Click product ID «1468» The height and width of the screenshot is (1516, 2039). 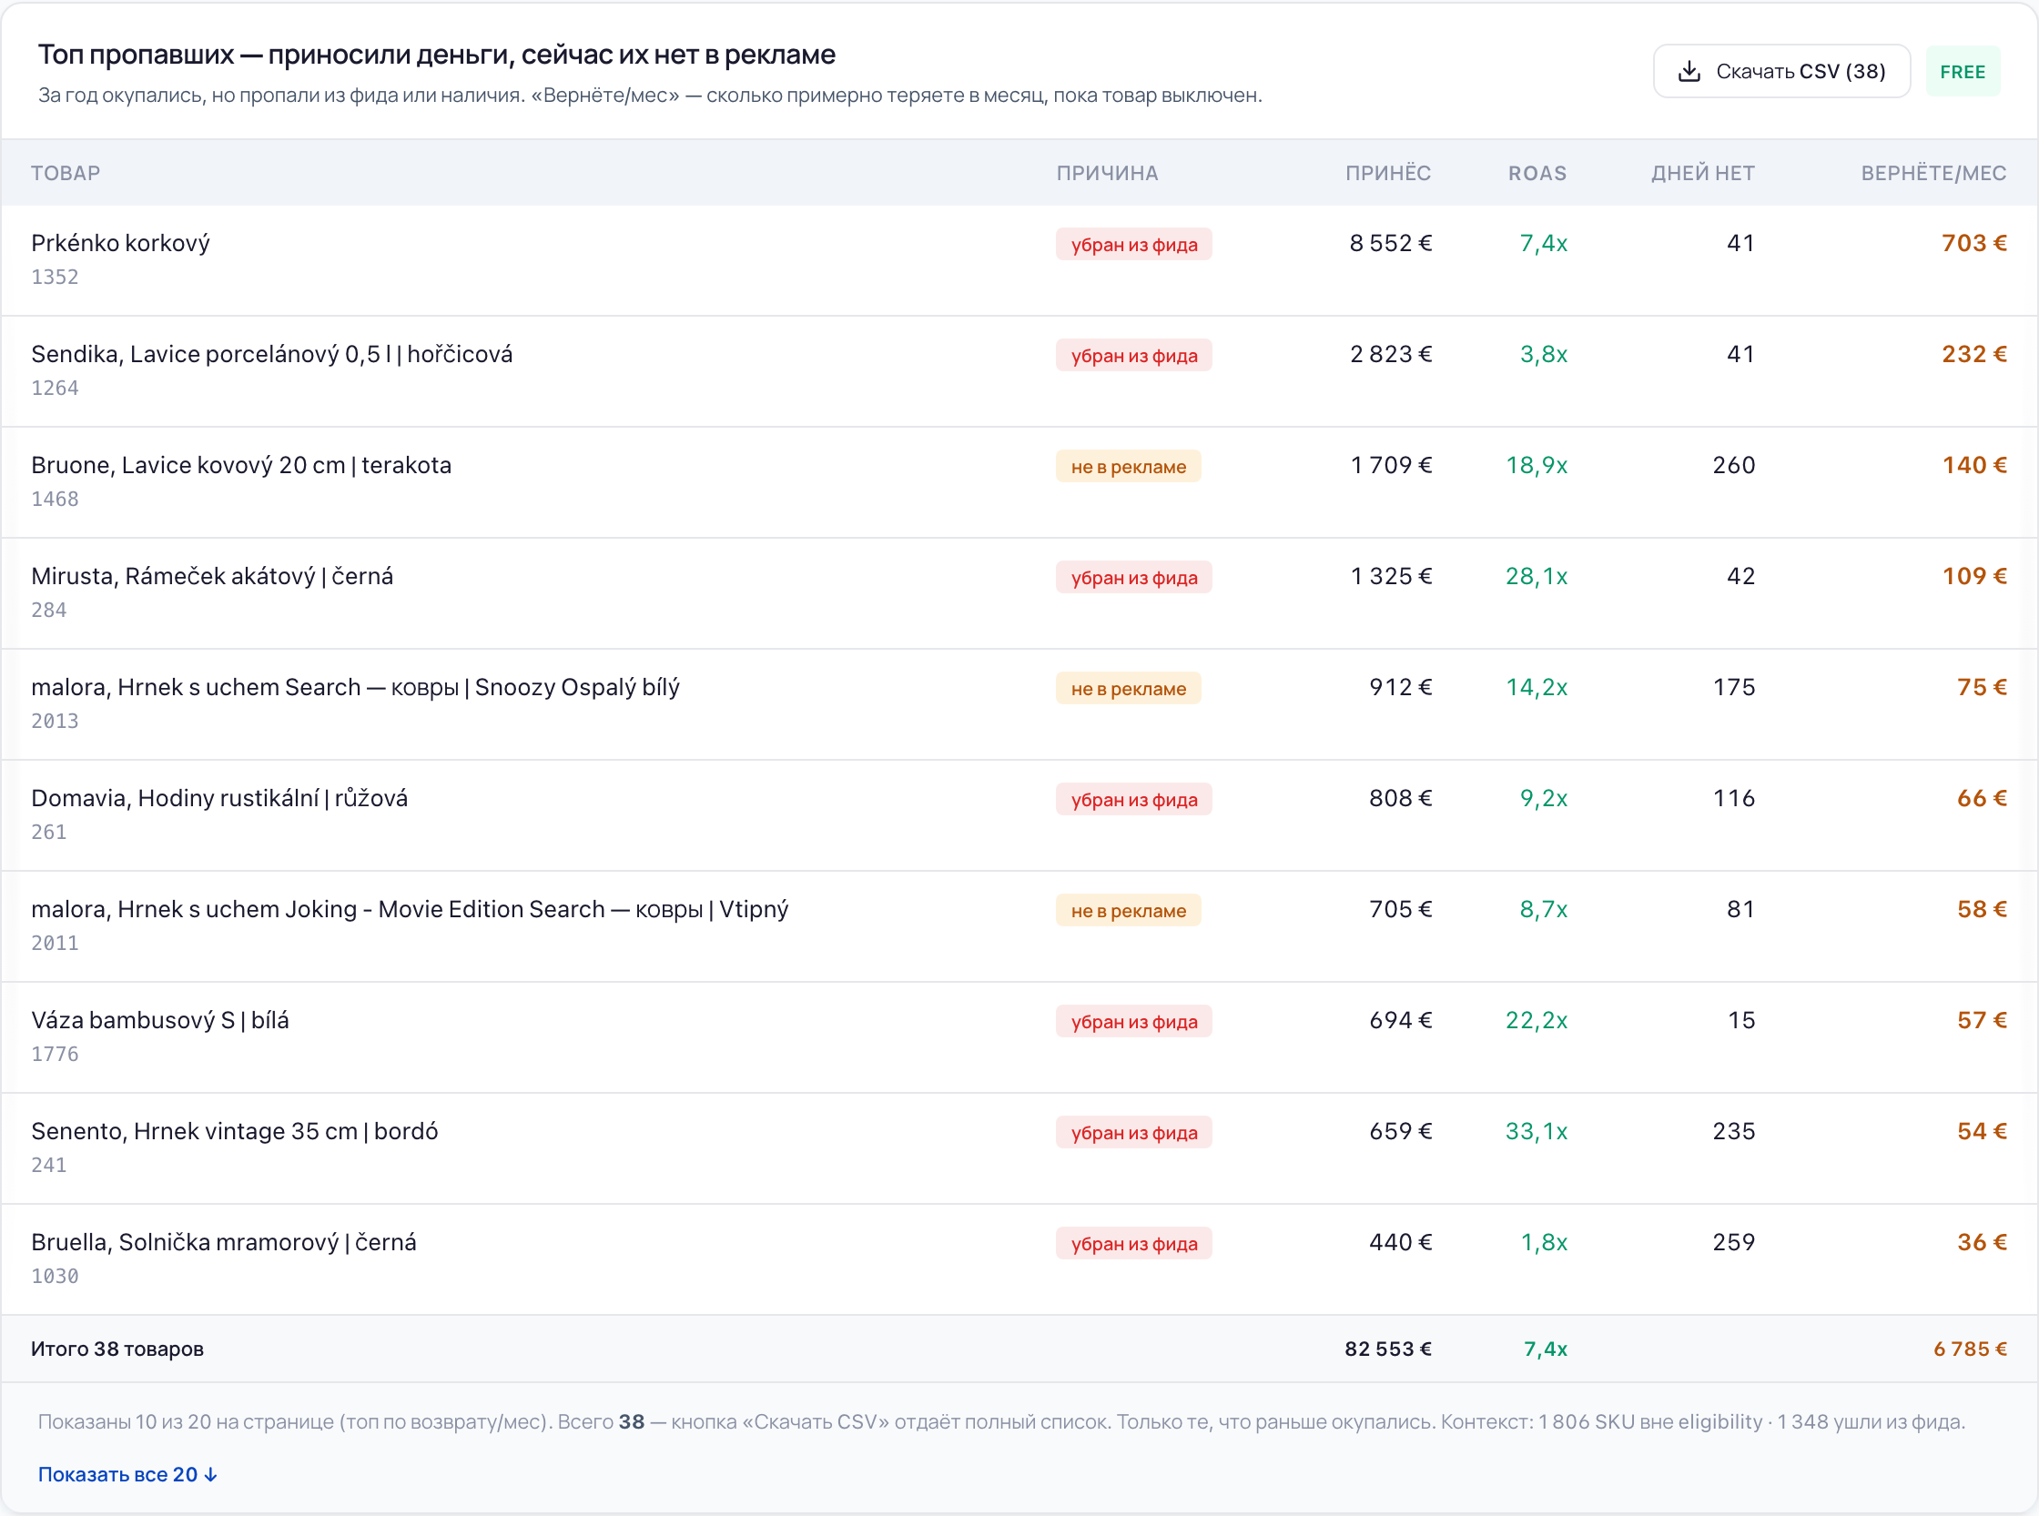(56, 500)
